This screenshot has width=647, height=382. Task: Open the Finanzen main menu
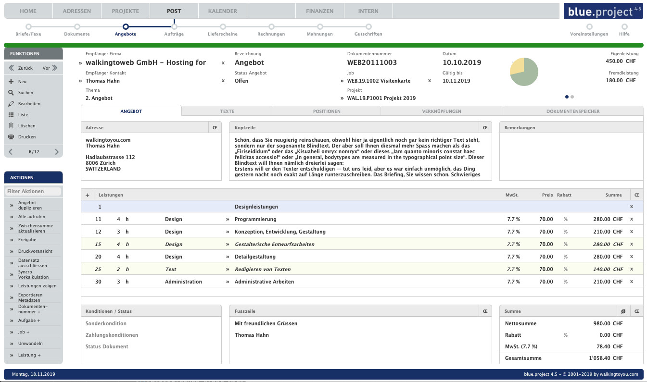click(x=319, y=11)
